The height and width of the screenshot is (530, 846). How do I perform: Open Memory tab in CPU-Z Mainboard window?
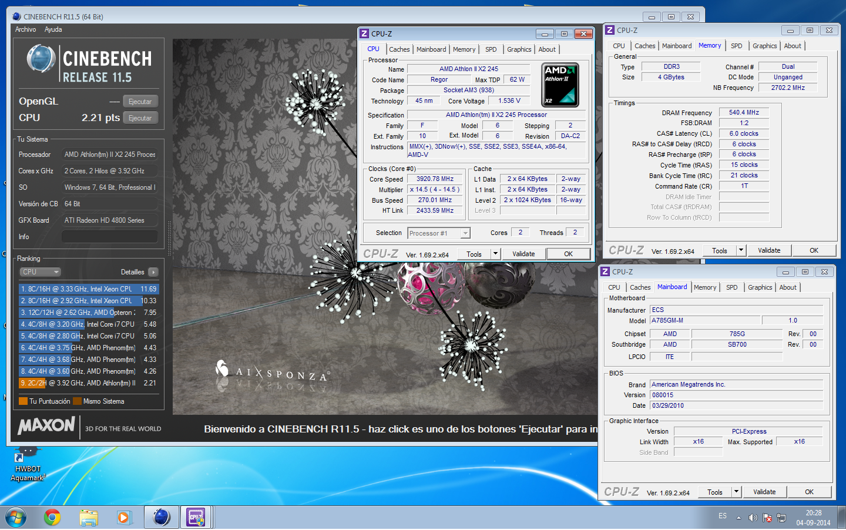click(704, 287)
